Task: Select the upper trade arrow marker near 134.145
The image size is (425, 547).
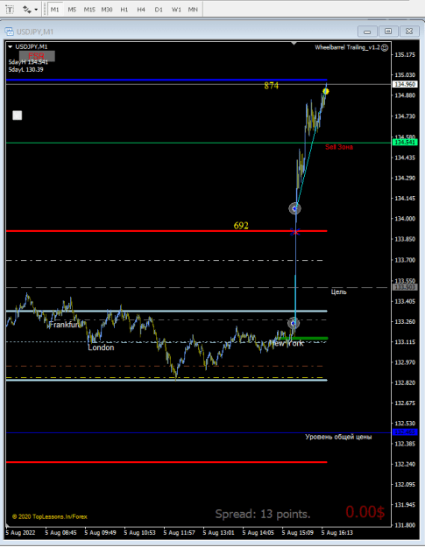Action: coord(294,208)
